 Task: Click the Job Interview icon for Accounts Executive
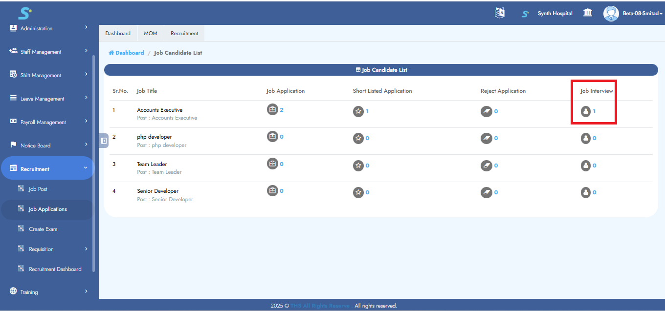586,111
